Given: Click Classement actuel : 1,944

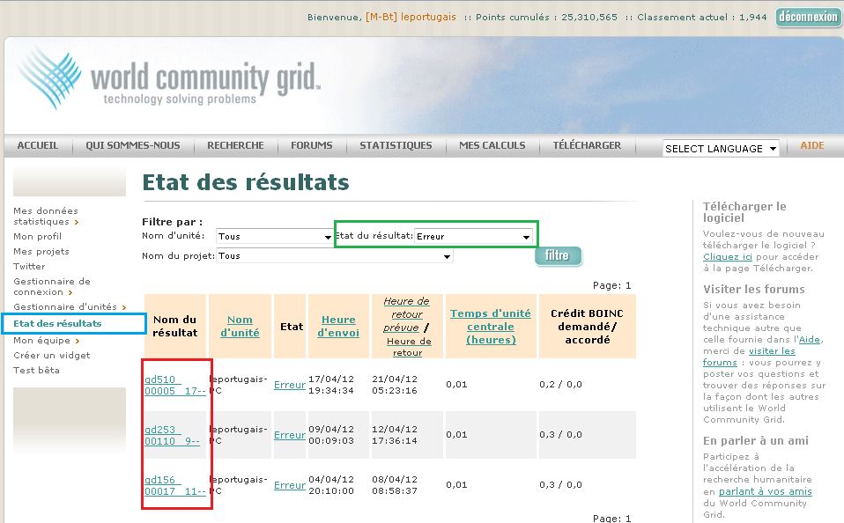Looking at the screenshot, I should (x=702, y=18).
